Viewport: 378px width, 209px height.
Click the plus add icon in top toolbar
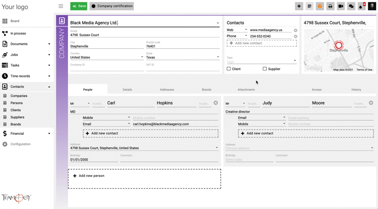(x=299, y=6)
